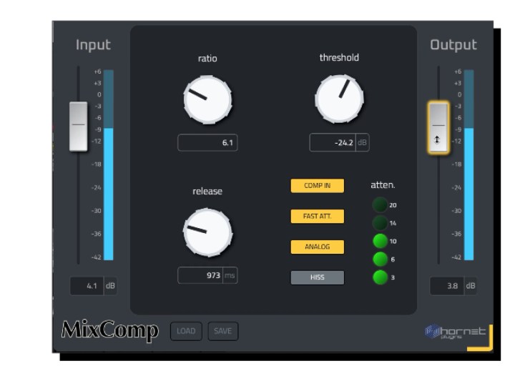Click the HoRNet plugins logo
Viewport: 515px width, 371px height.
pyautogui.click(x=455, y=332)
